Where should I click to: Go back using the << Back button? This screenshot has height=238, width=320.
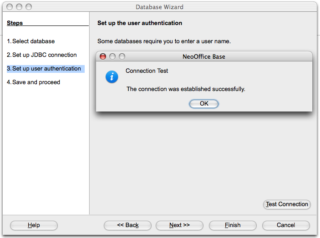pos(127,225)
